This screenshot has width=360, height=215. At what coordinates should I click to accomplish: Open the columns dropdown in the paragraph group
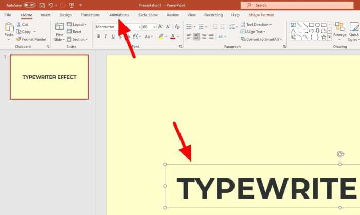click(x=222, y=37)
